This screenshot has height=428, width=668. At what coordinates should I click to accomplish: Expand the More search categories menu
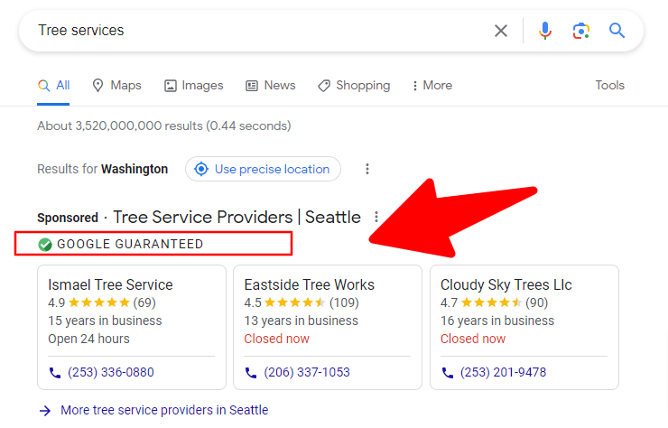432,86
